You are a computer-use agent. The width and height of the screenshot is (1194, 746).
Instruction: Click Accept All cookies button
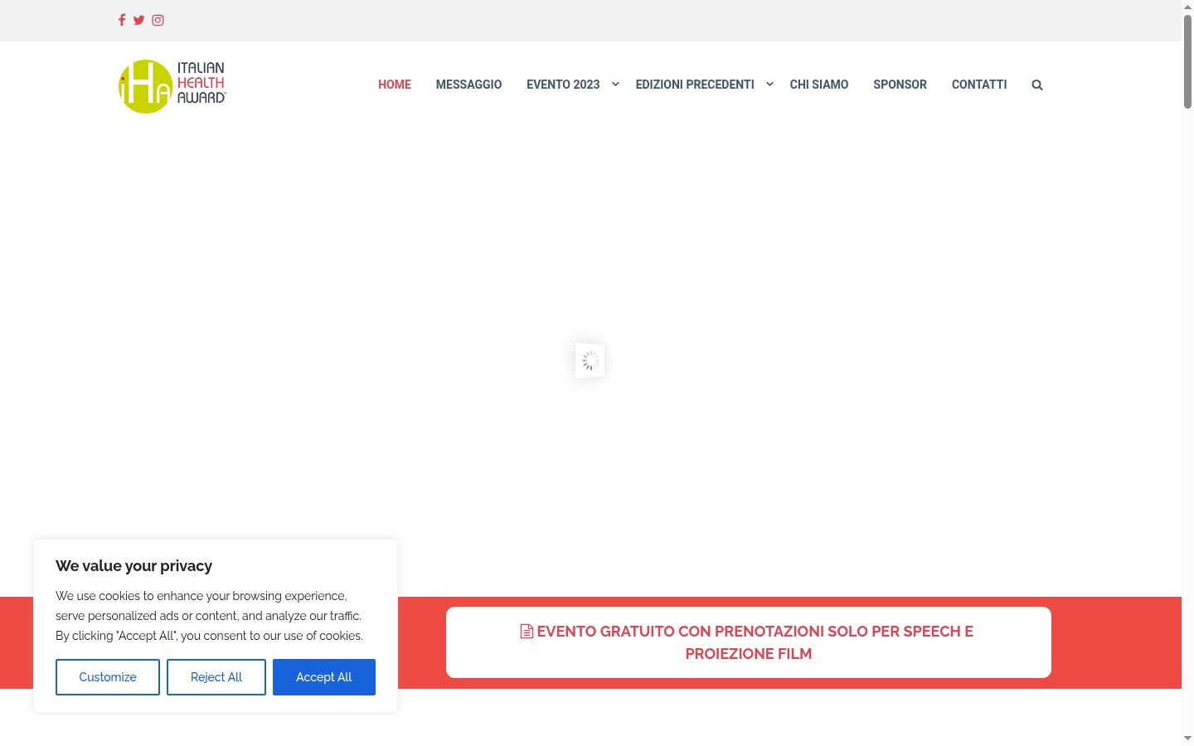[324, 677]
